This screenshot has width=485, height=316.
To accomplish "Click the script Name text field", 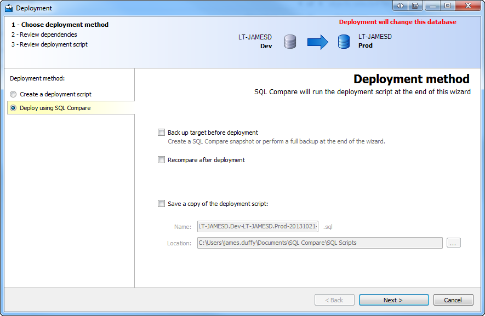I will pos(258,226).
